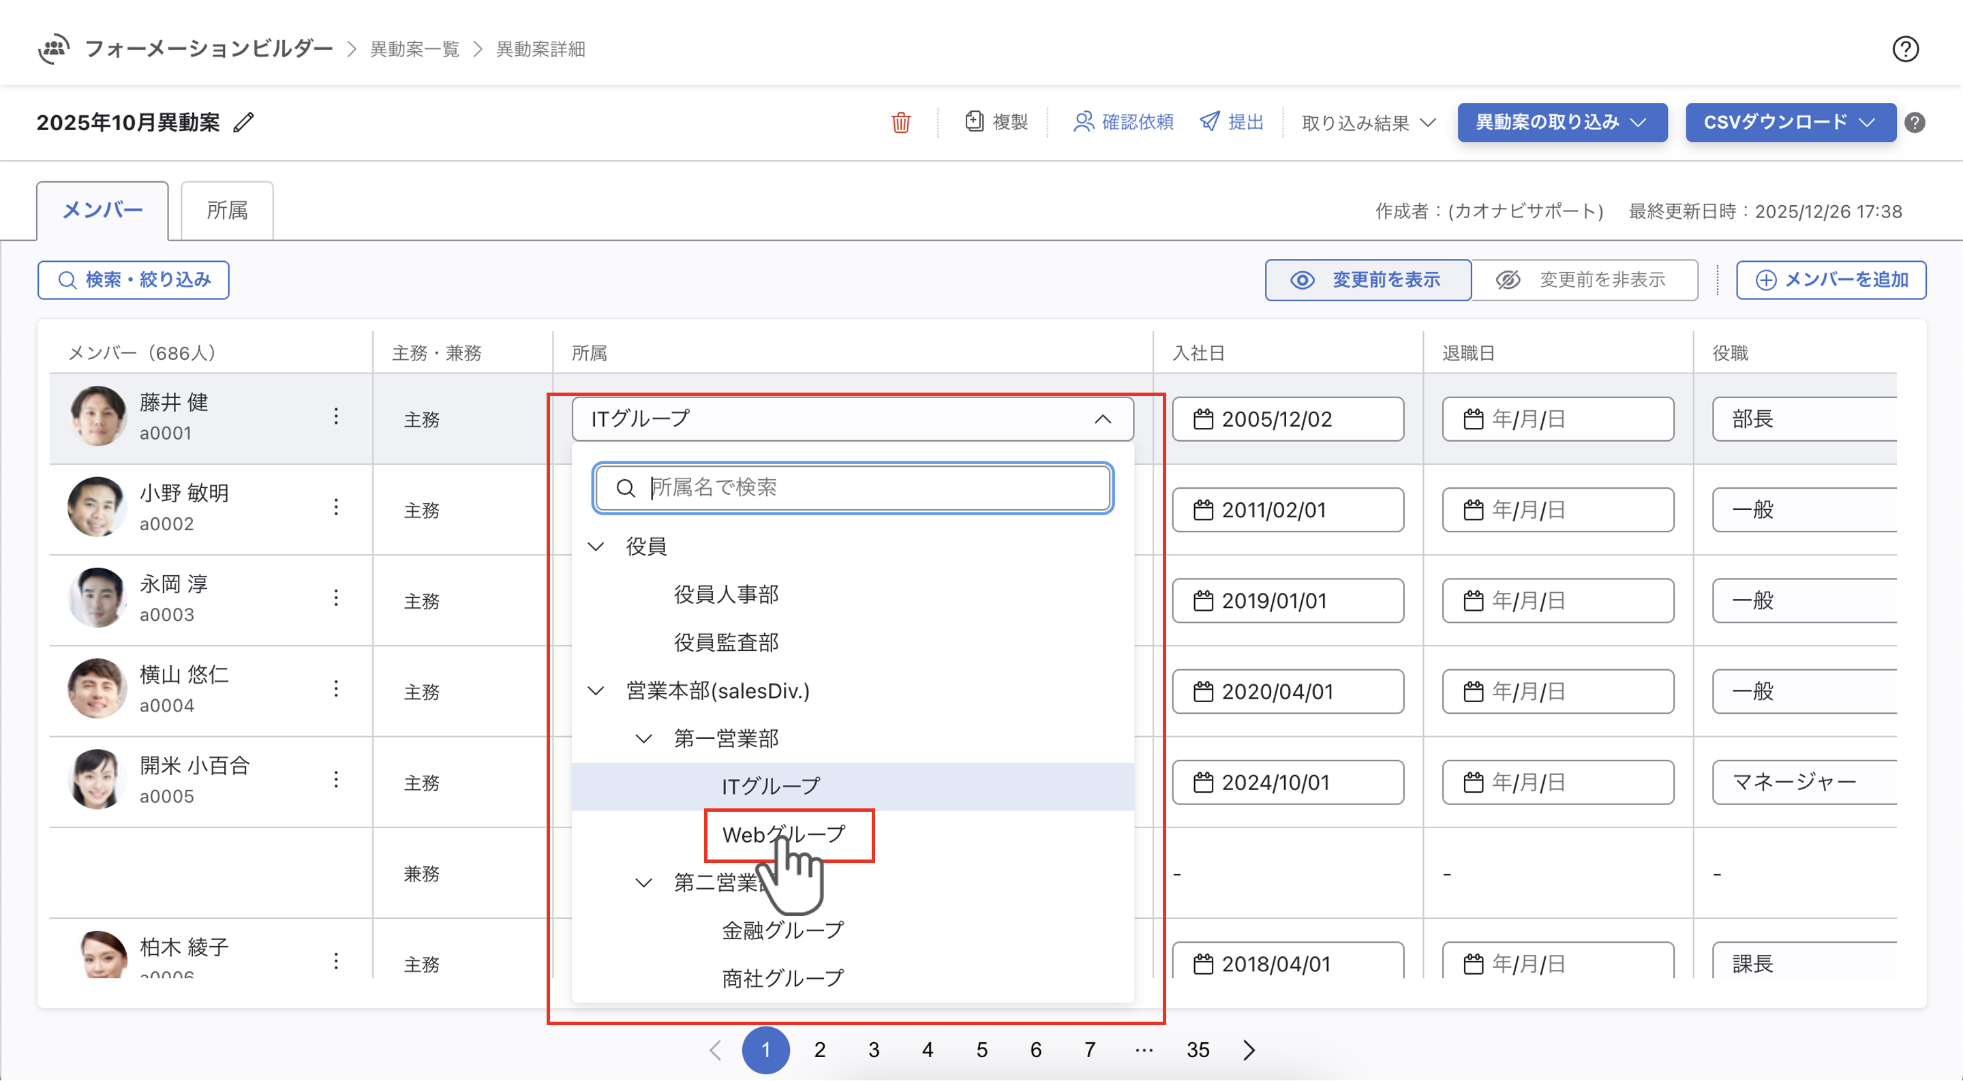Open the CSVダウンロード dropdown

(1790, 123)
